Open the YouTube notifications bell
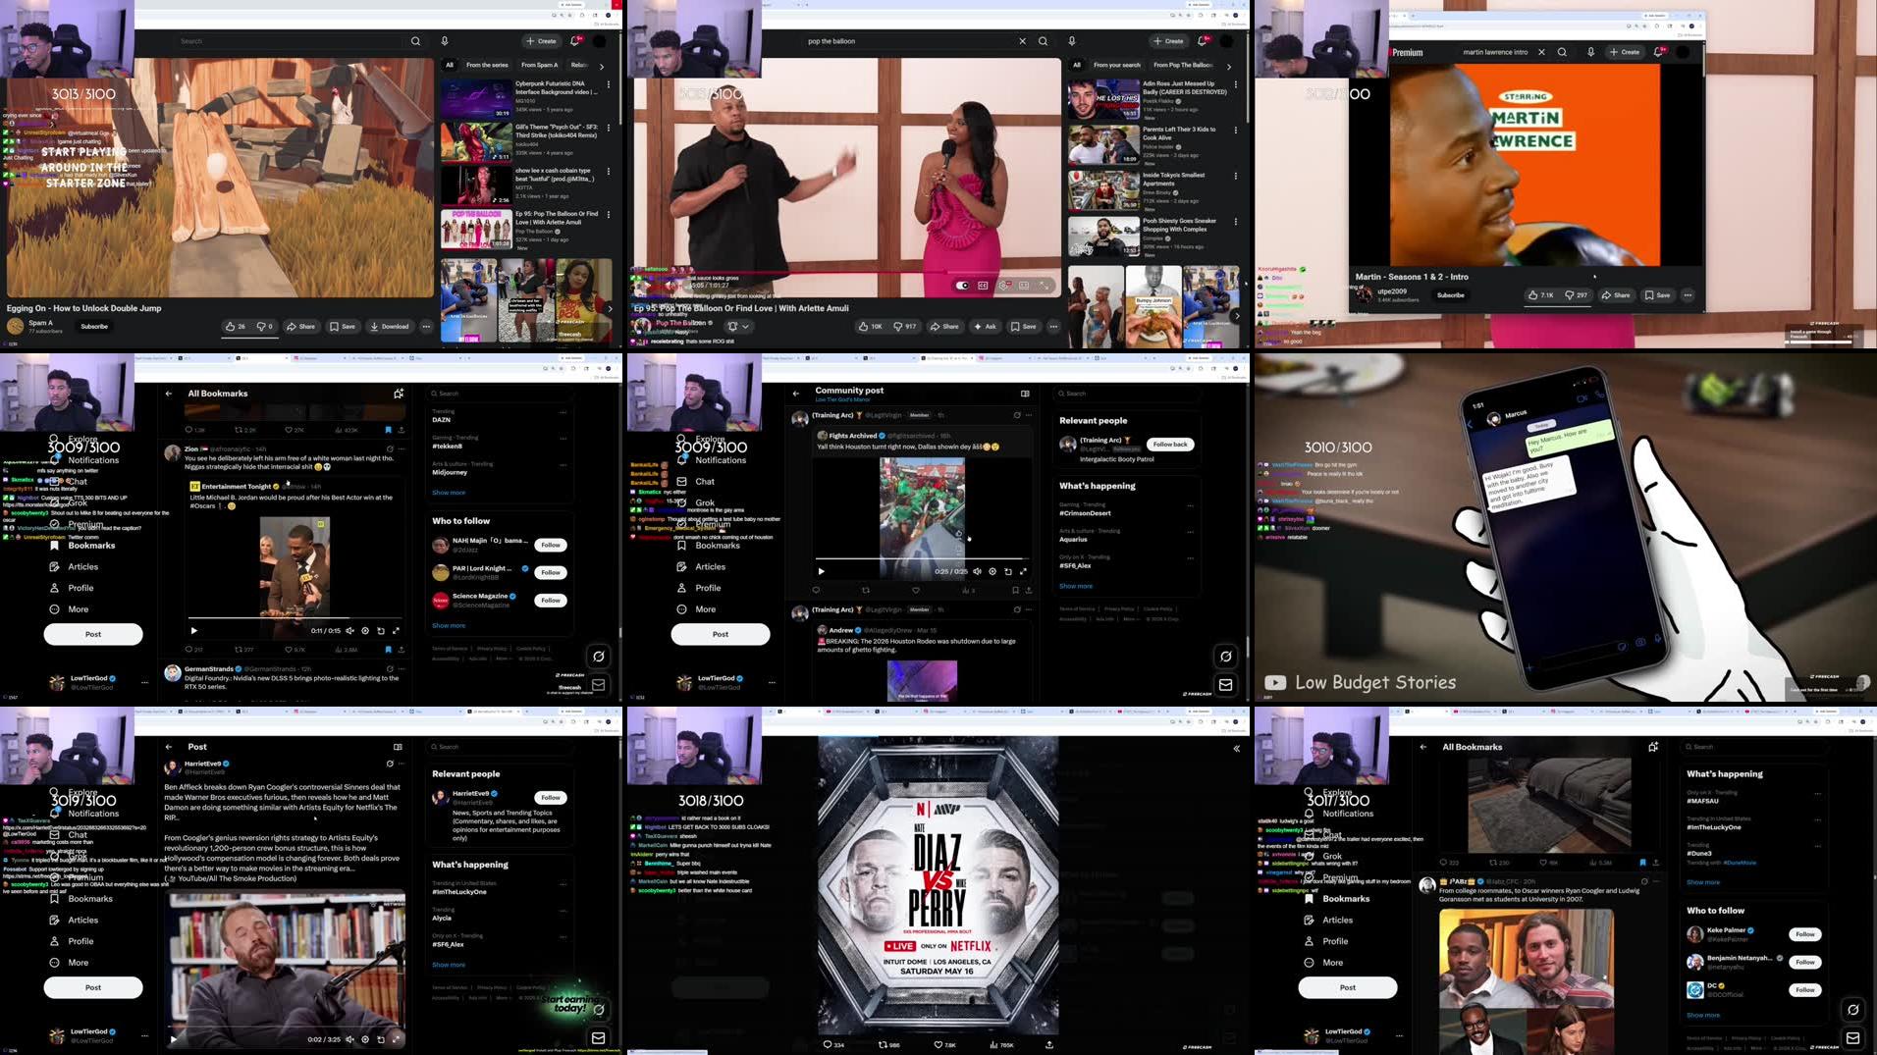 [573, 41]
